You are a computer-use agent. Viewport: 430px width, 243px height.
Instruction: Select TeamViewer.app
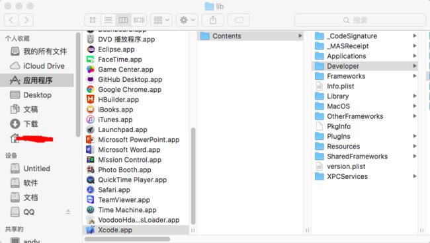[136, 200]
